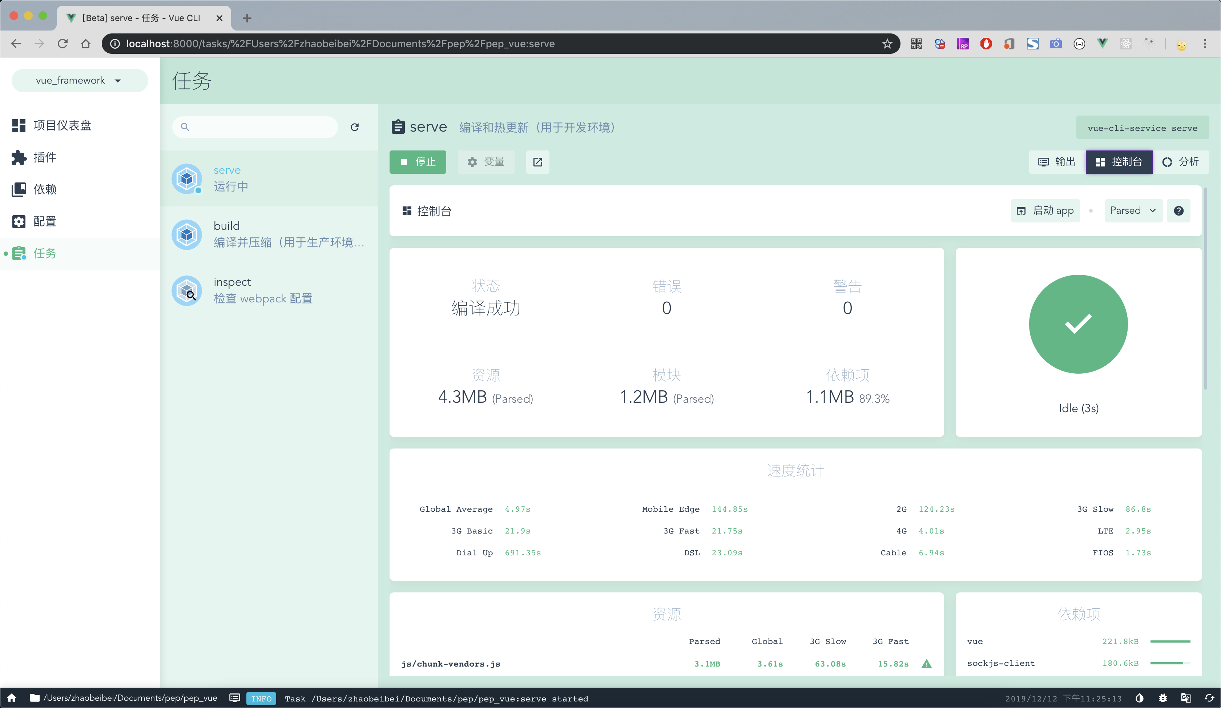Screen dimensions: 1221x708
Task: Switch to the 分析 analyzer tab
Action: point(1181,162)
